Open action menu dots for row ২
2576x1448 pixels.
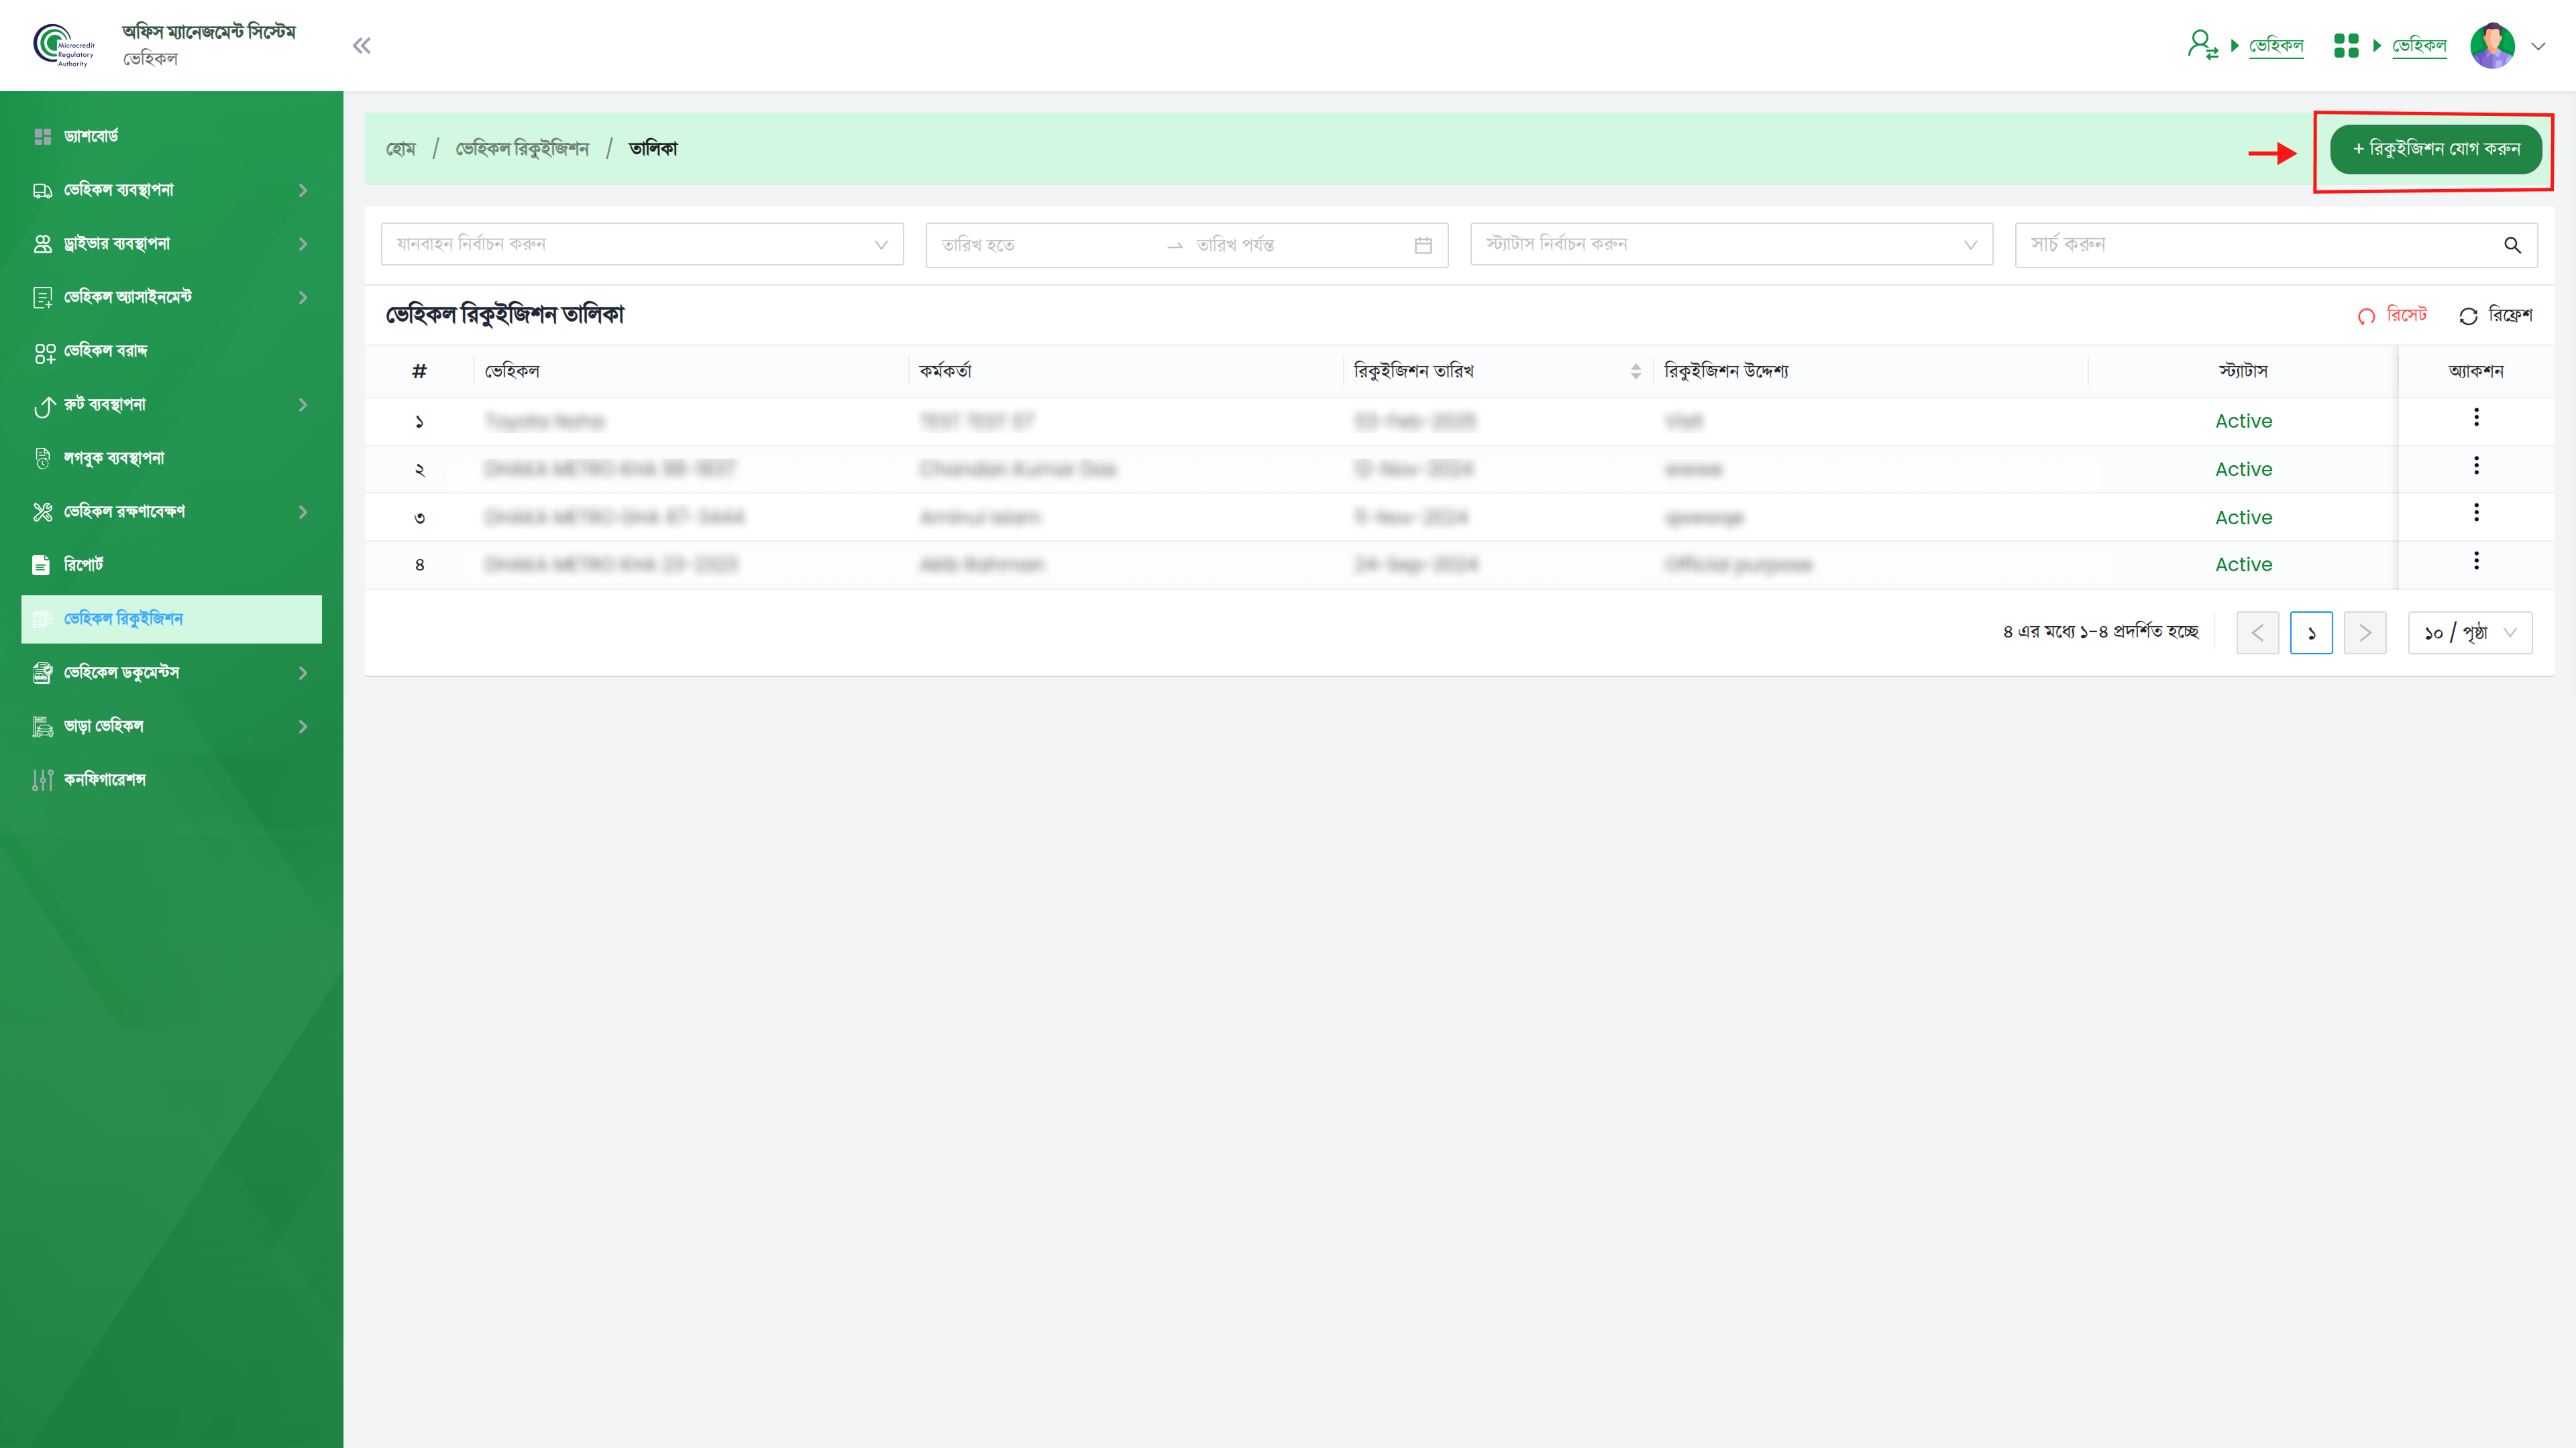click(2476, 466)
